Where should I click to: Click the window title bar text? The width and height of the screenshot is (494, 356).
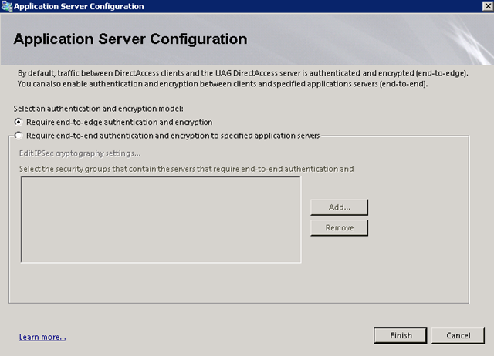click(x=79, y=6)
